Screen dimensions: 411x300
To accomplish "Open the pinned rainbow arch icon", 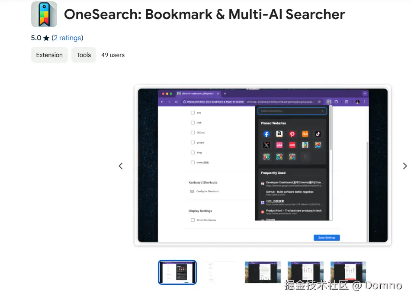I will [318, 145].
